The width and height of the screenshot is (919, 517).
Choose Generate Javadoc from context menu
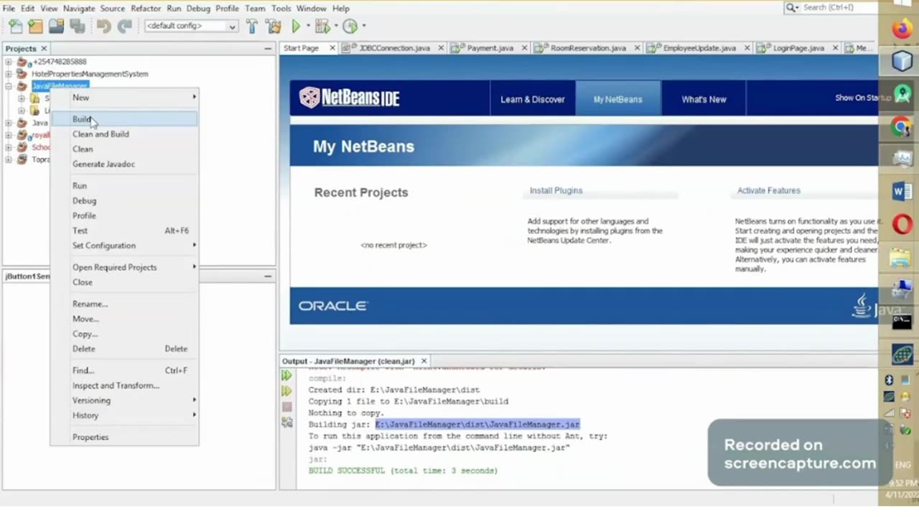(124, 164)
